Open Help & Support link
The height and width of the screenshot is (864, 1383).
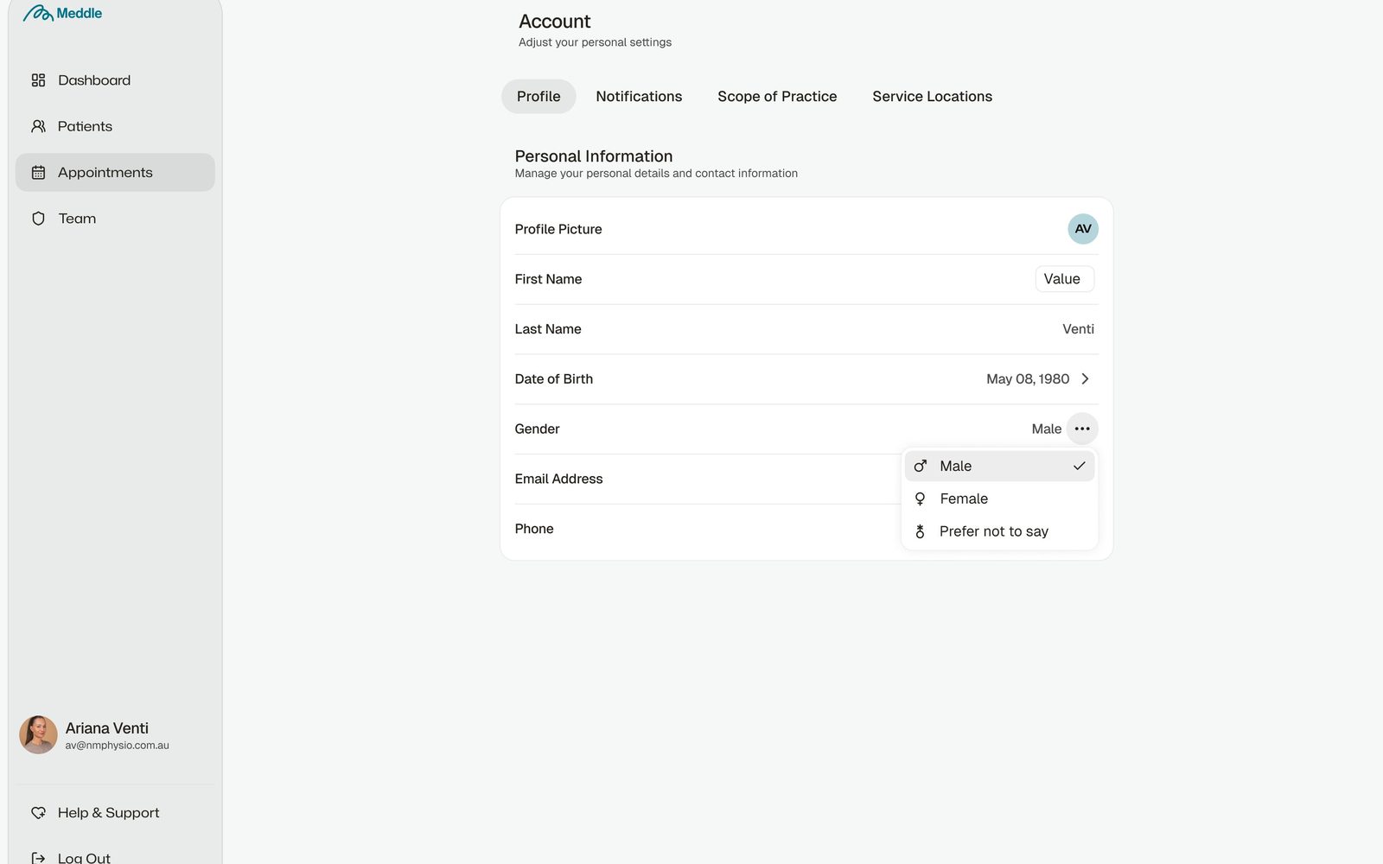pos(115,813)
